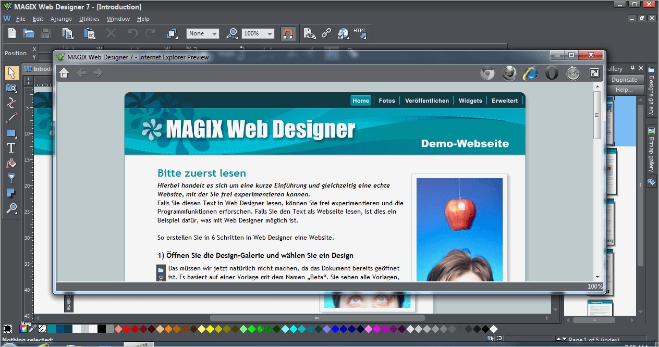This screenshot has width=659, height=347.
Task: Select the Photo camera tool
Action: (x=11, y=88)
